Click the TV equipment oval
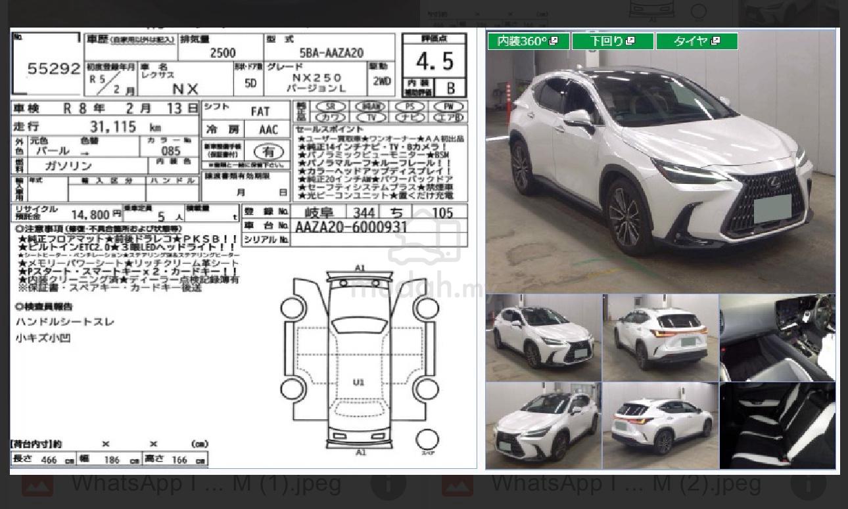The height and width of the screenshot is (509, 848). 371,118
